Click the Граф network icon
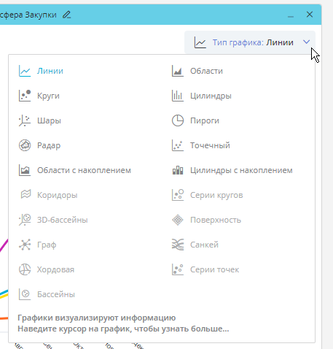Image resolution: width=333 pixels, height=349 pixels. (x=25, y=245)
